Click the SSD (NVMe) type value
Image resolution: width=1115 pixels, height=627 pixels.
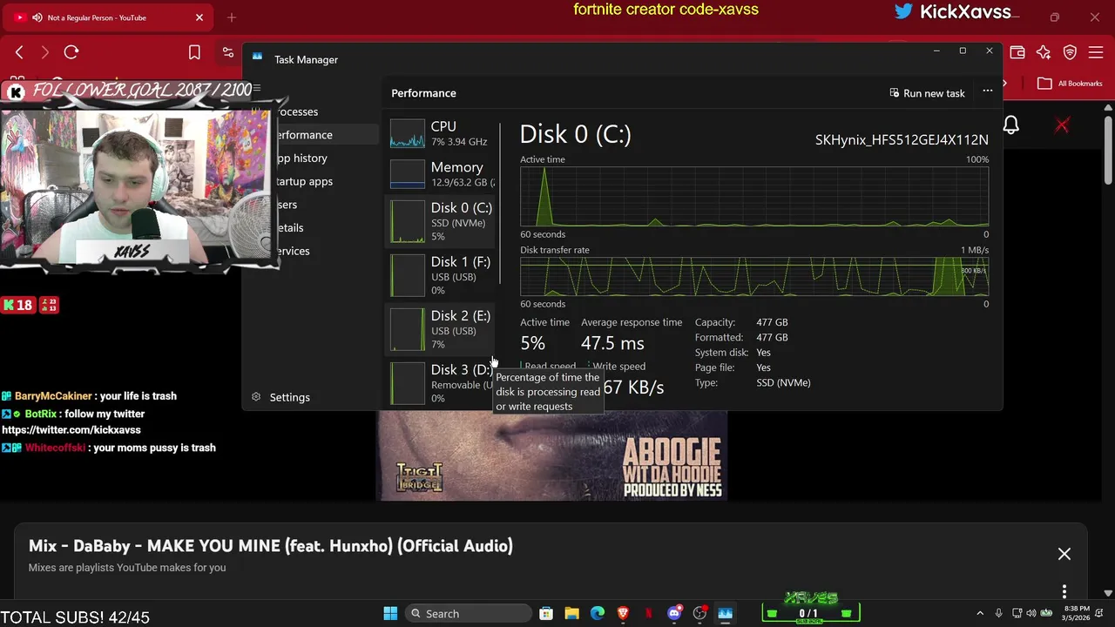(783, 382)
